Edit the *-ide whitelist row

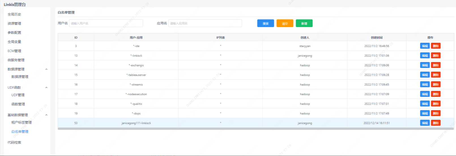click(425, 46)
